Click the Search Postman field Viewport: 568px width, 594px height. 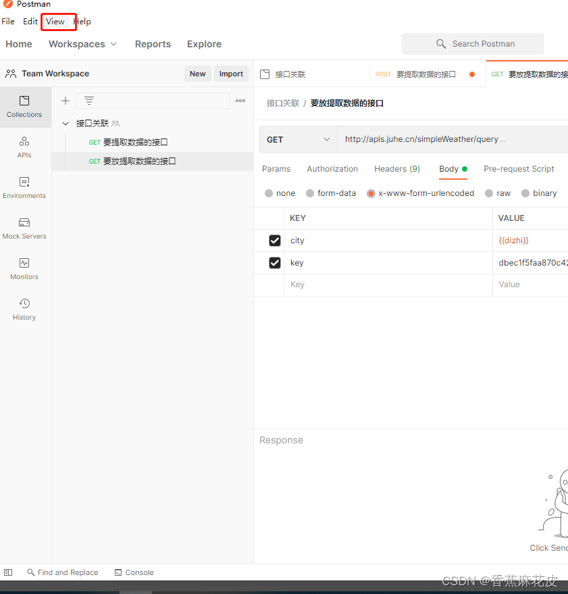click(473, 43)
